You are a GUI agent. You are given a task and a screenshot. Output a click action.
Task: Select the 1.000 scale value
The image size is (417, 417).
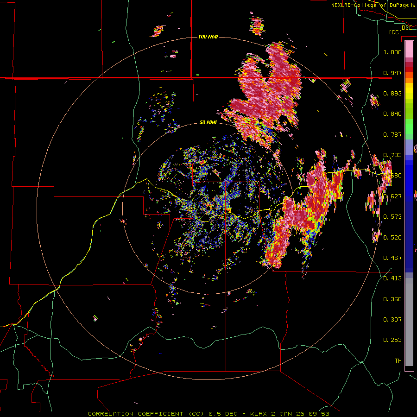392,52
